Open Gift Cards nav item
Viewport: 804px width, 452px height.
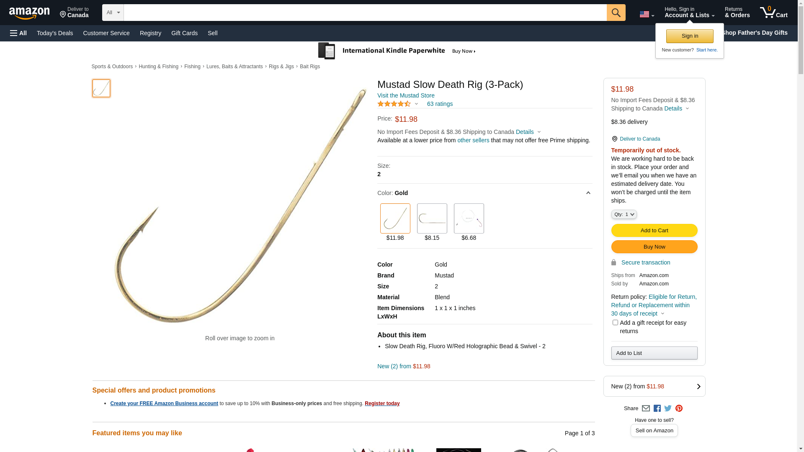[184, 33]
